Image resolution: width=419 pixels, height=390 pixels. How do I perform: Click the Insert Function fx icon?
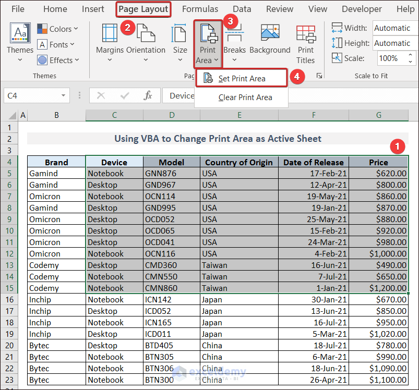(148, 95)
